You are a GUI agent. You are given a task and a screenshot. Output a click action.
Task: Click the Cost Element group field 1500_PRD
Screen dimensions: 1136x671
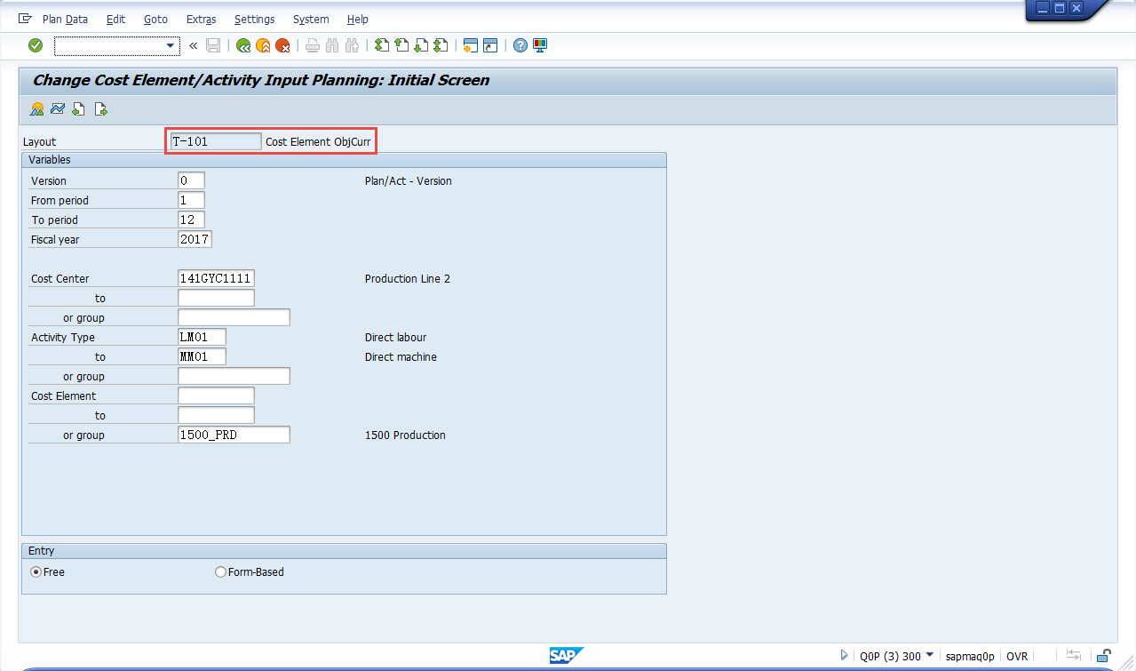pos(234,435)
